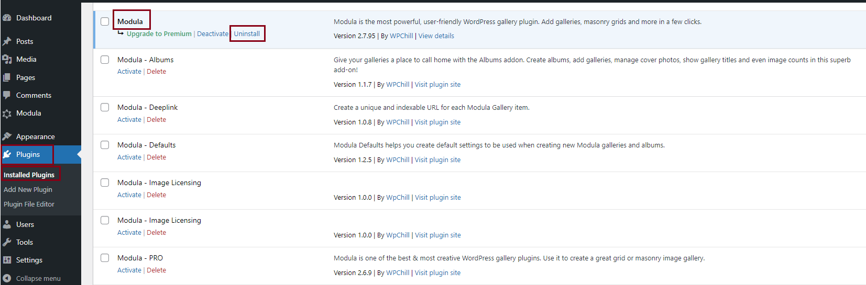Open Media via its sidebar icon
The width and height of the screenshot is (866, 285).
tap(7, 59)
